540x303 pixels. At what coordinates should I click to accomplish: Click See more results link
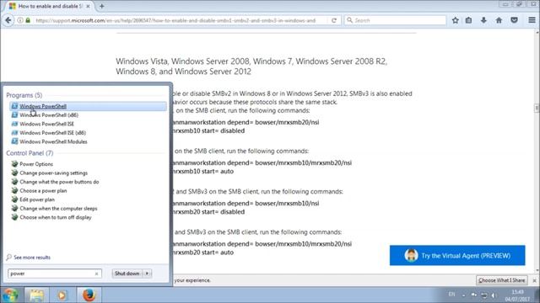32,258
